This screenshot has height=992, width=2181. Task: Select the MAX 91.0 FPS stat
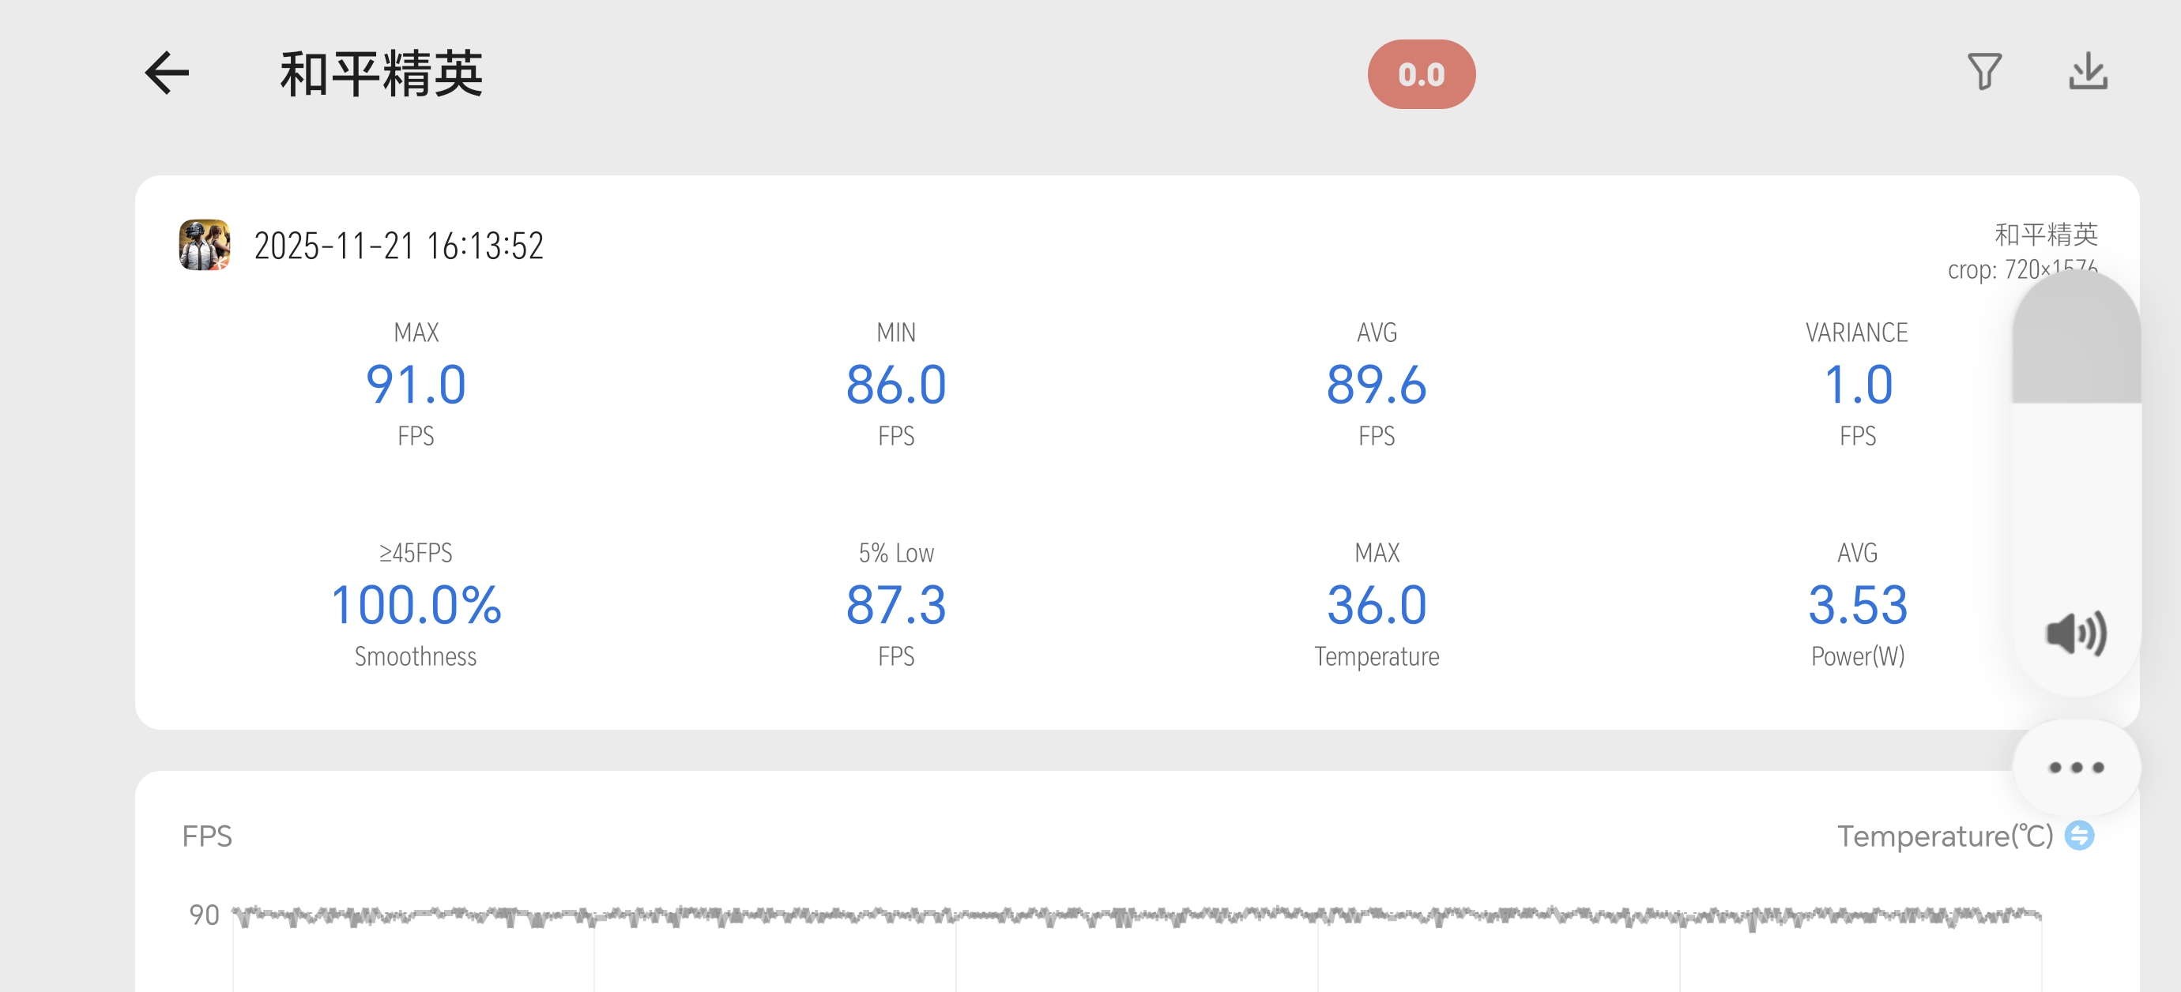point(416,385)
